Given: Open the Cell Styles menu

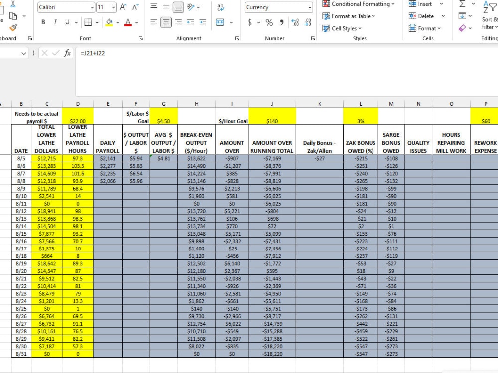Looking at the screenshot, I should [x=342, y=28].
